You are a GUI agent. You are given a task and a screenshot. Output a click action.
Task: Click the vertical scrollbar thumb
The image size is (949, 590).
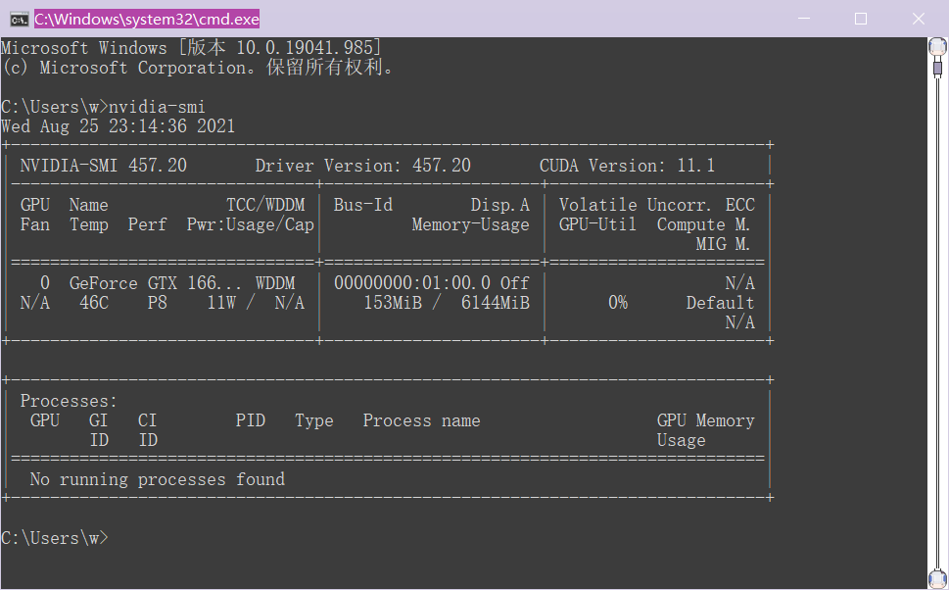coord(937,68)
